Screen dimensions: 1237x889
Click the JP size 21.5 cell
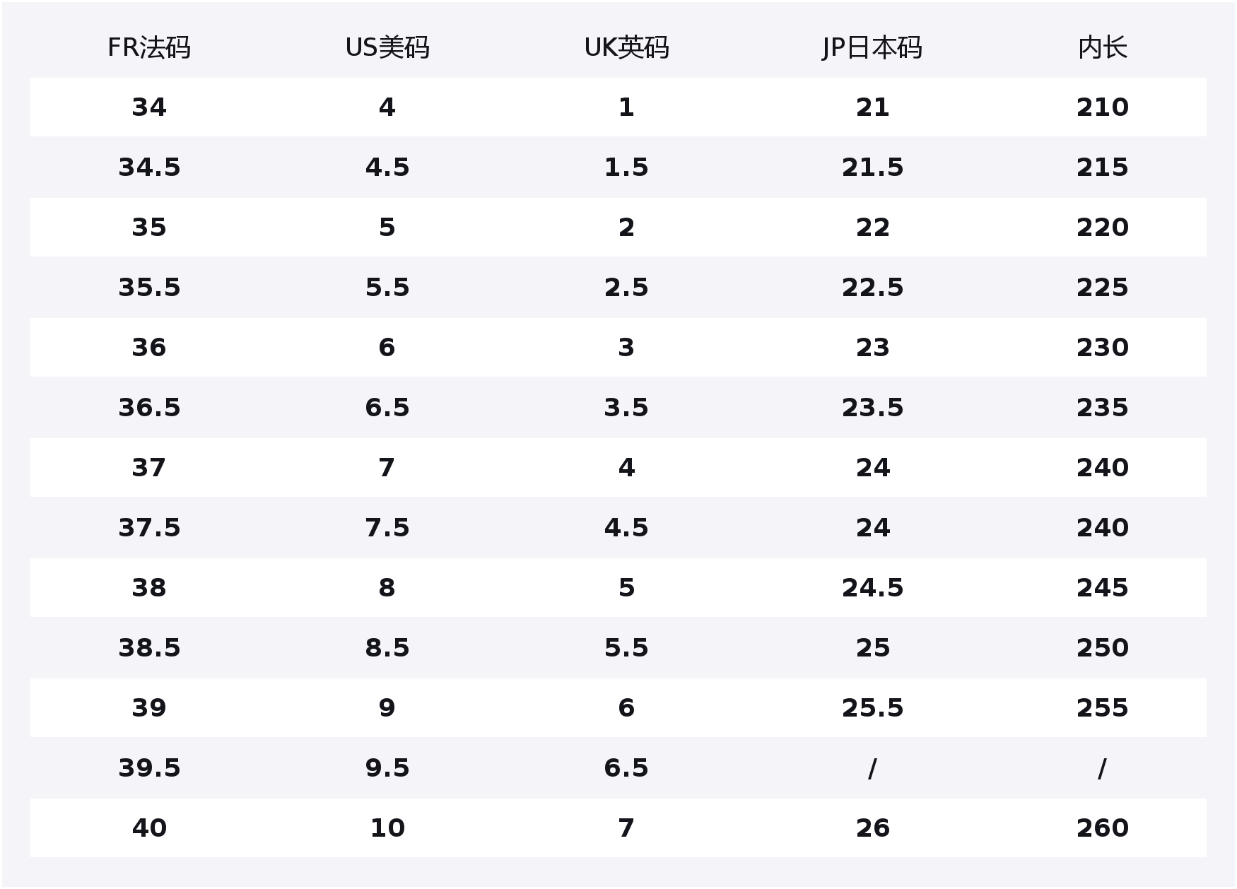point(872,167)
